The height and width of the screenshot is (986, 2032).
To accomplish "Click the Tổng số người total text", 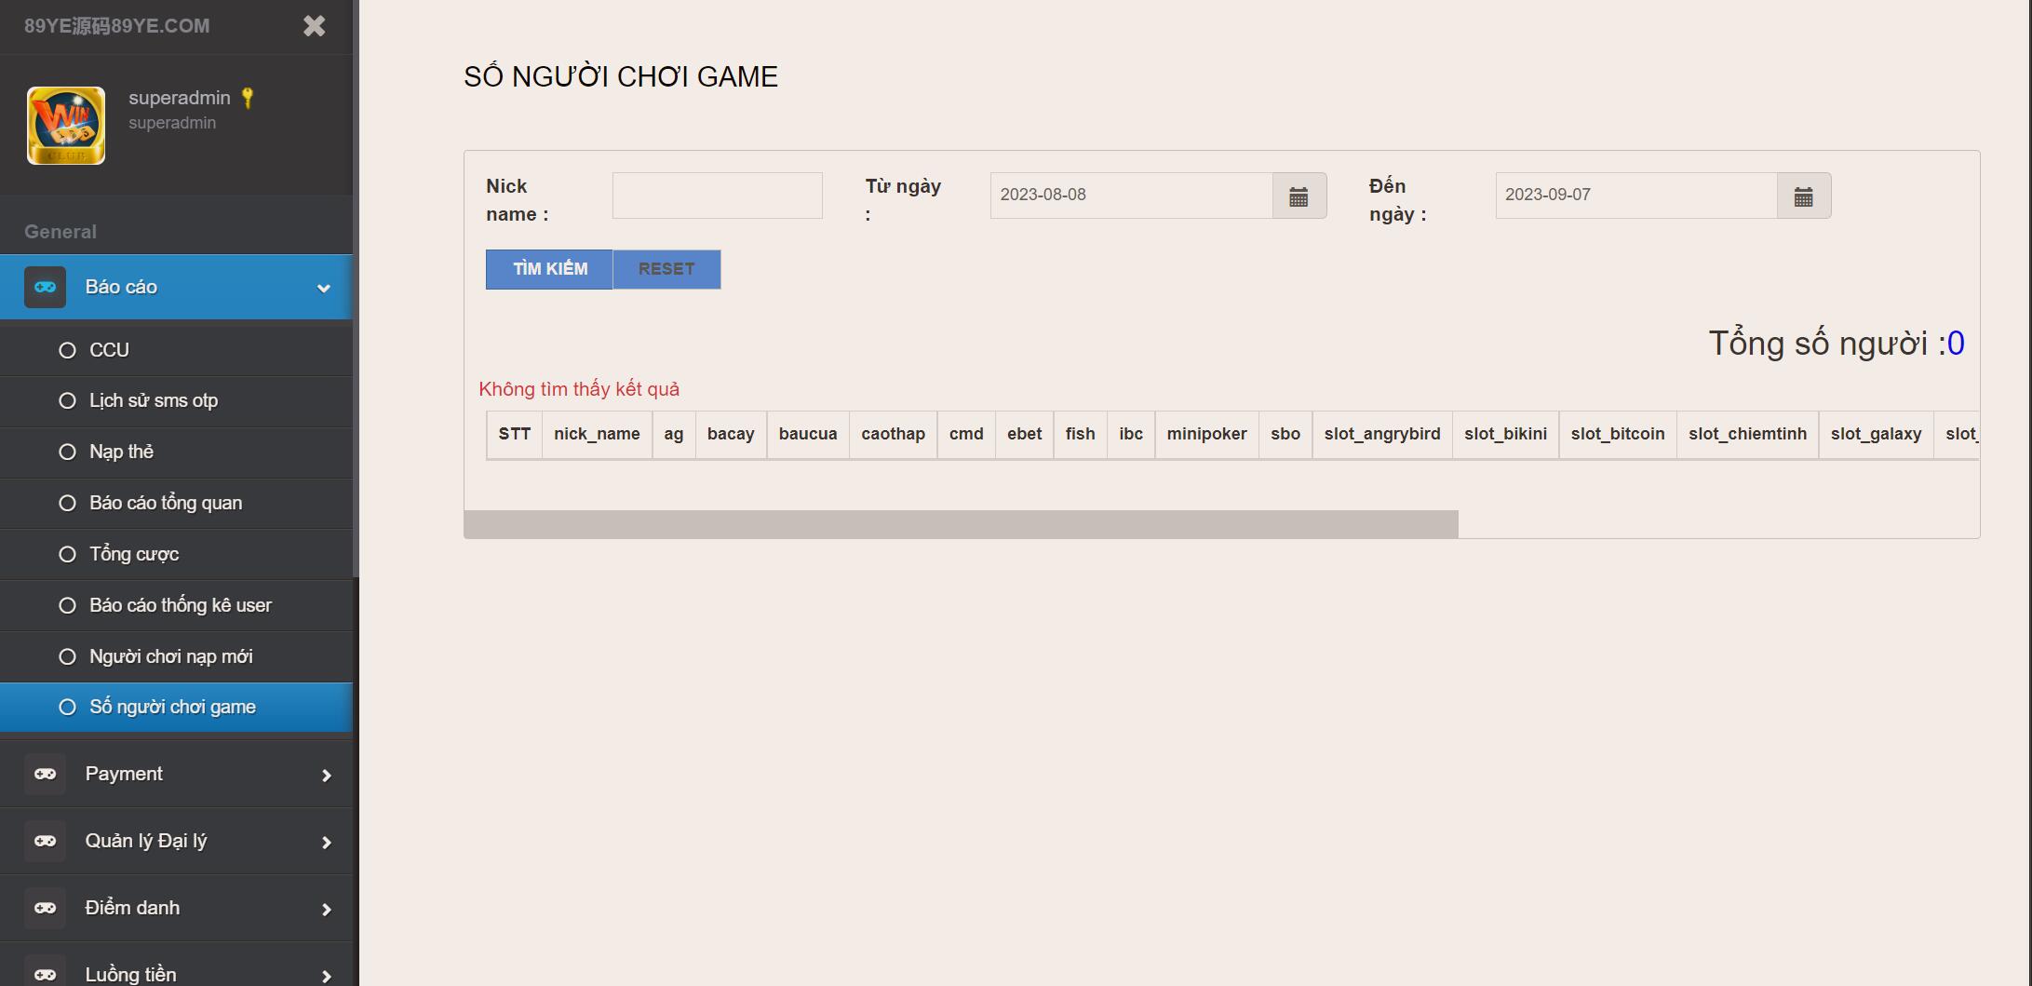I will pos(1837,344).
